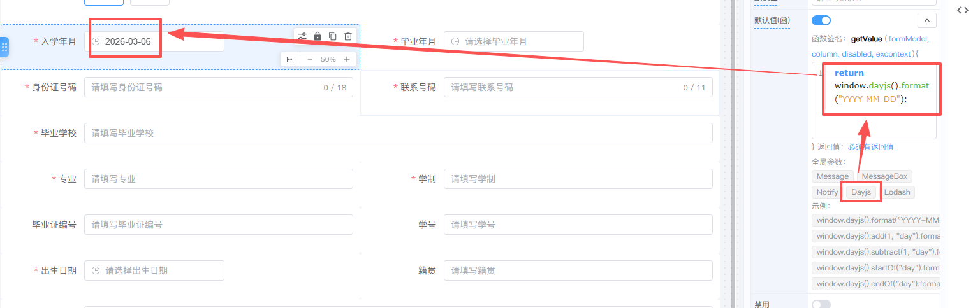Open the 毕业年月 date picker
This screenshot has height=308, width=973.
click(513, 41)
